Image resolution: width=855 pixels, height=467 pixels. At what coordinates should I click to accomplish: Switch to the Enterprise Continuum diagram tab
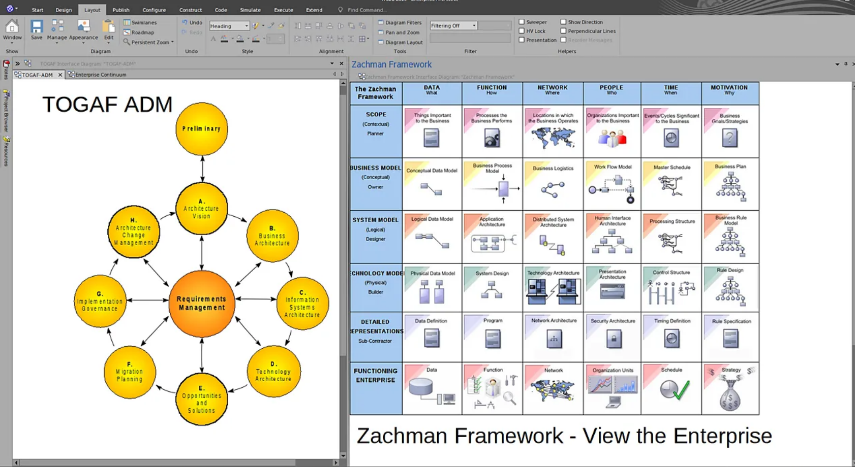(97, 75)
